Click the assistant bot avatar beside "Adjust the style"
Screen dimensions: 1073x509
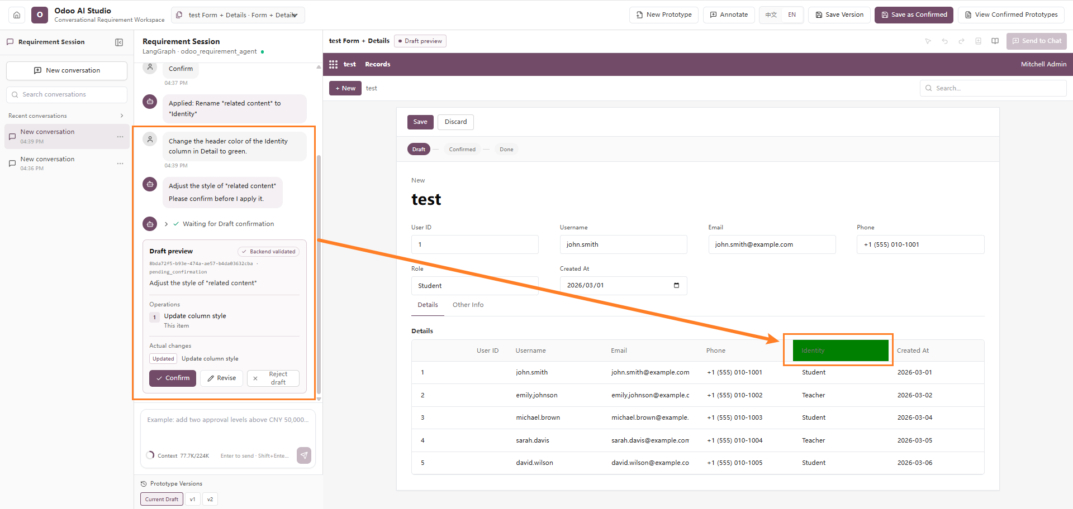click(150, 184)
